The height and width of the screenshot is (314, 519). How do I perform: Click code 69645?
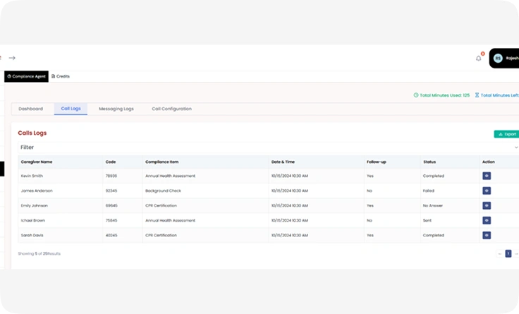click(111, 206)
